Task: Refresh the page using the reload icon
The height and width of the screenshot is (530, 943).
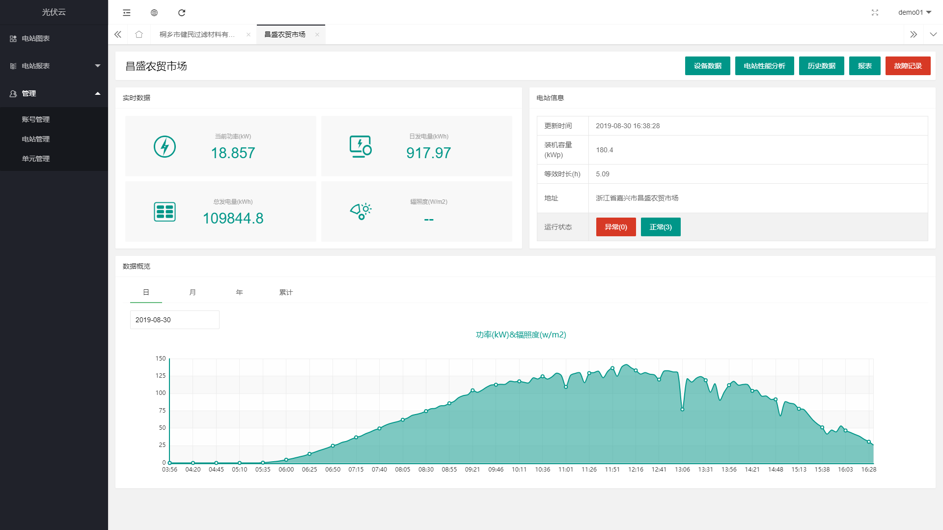Action: point(182,13)
